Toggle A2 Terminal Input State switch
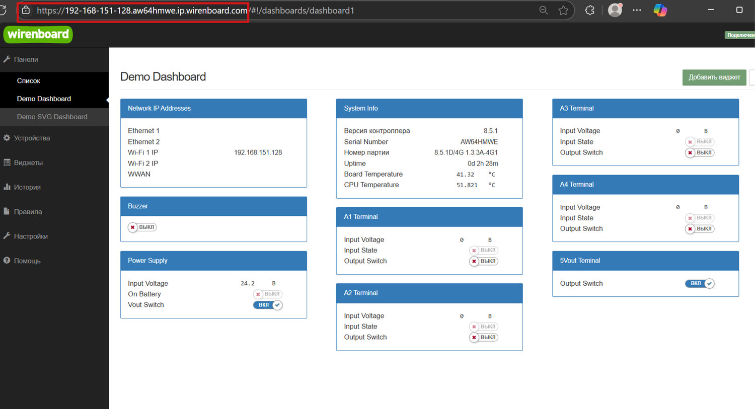 click(x=484, y=327)
